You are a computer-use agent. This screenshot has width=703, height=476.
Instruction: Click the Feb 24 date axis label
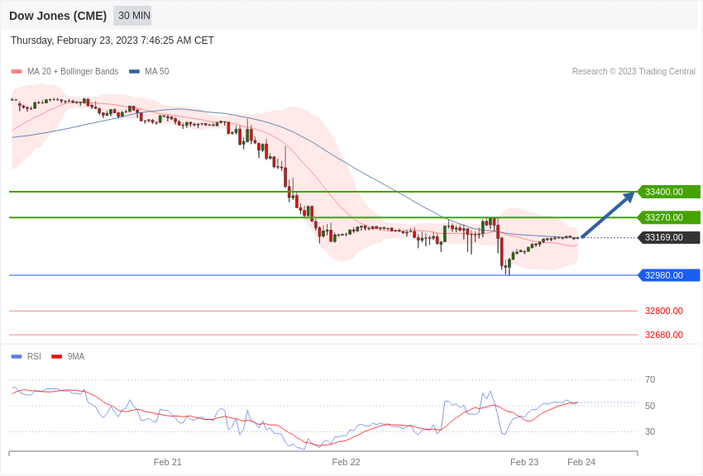coord(581,462)
